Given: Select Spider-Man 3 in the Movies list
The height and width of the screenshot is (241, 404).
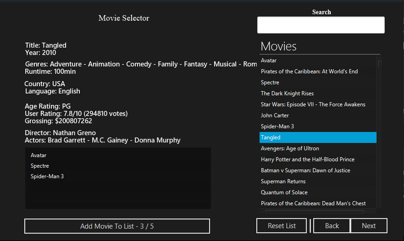Looking at the screenshot, I should click(x=318, y=126).
